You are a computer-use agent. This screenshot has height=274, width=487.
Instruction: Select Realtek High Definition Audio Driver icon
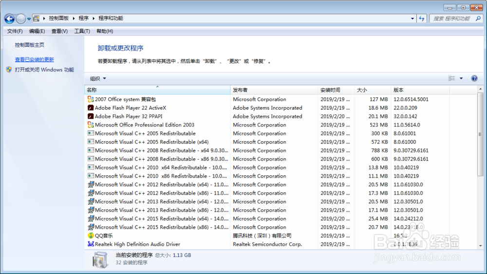pos(91,244)
